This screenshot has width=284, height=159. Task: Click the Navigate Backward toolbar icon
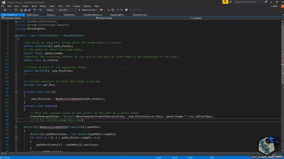[x=5, y=10]
